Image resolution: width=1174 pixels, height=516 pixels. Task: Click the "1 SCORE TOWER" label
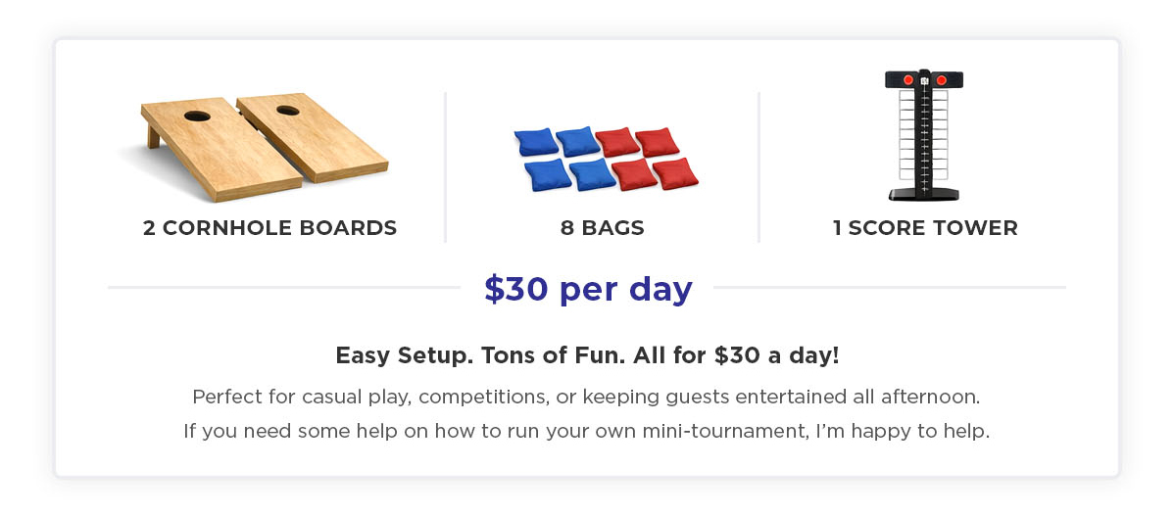click(x=925, y=228)
